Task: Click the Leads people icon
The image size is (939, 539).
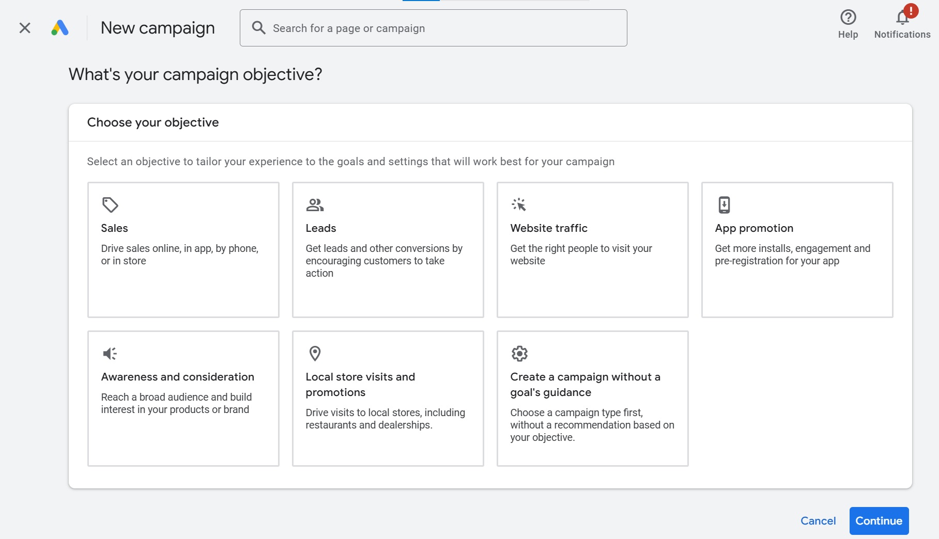Action: pos(315,205)
